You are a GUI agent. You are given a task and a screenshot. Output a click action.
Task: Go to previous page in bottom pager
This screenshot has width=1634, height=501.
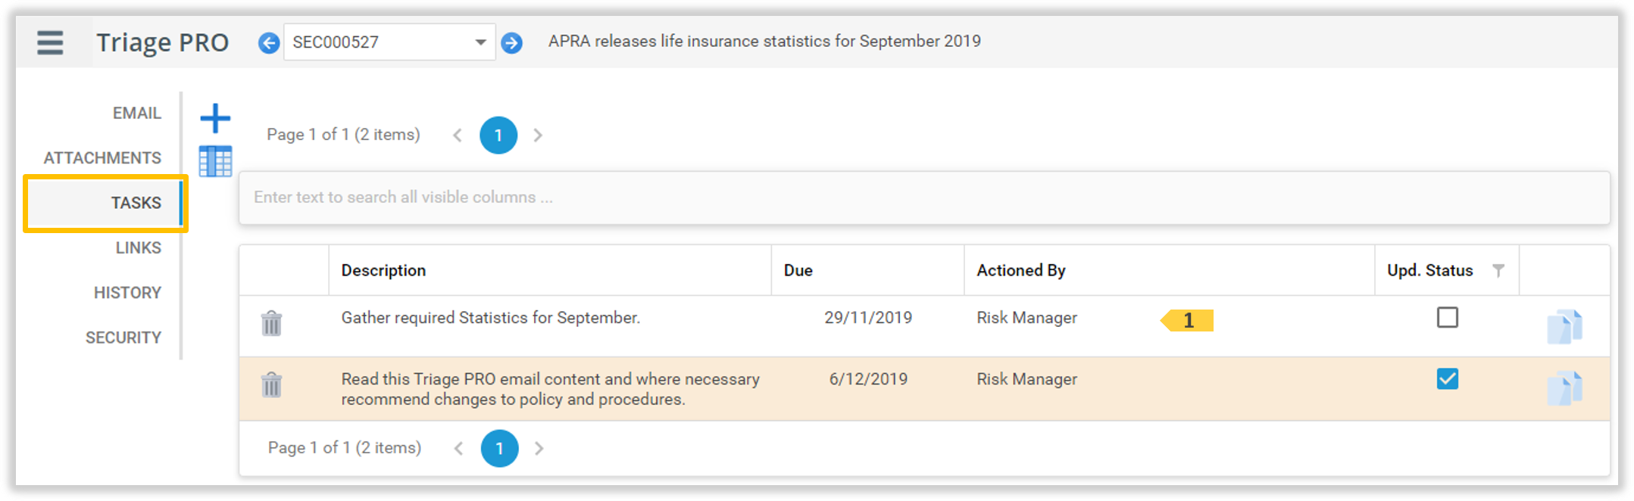pos(458,449)
